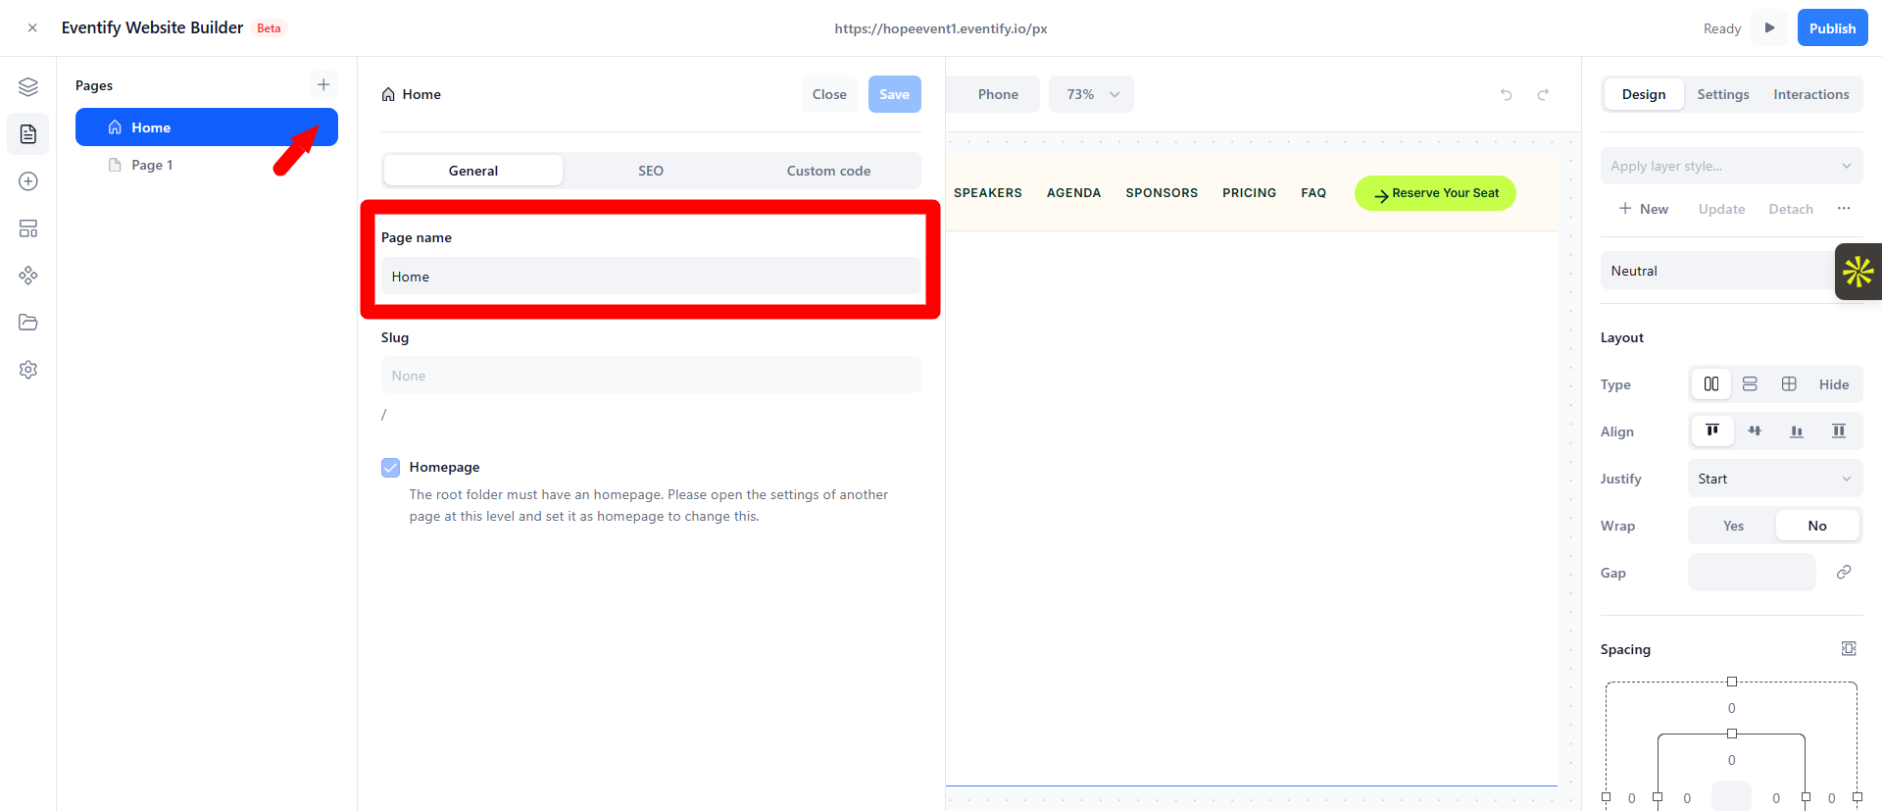The height and width of the screenshot is (811, 1882).
Task: Click the FAQ nav link in preview
Action: tap(1313, 193)
